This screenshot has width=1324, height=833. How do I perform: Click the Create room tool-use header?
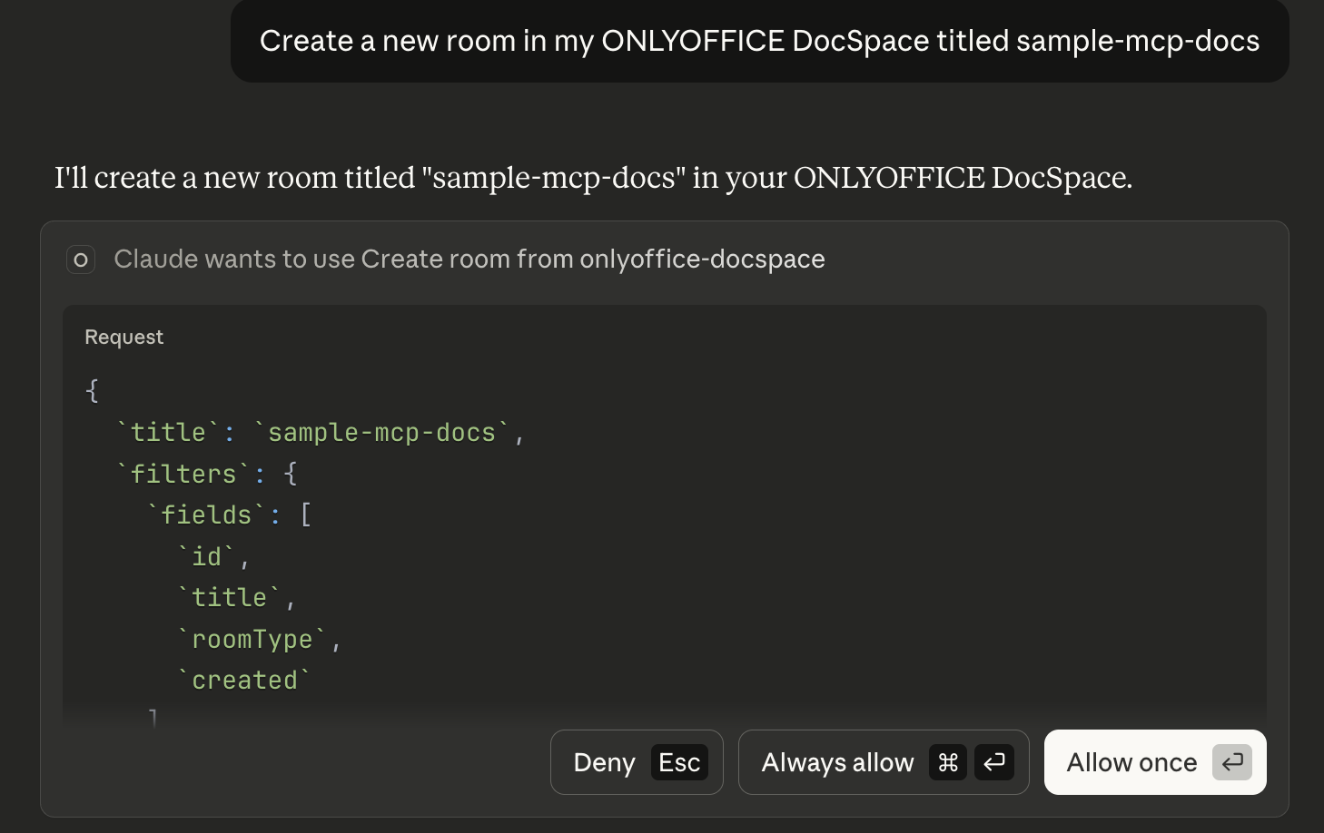click(469, 260)
